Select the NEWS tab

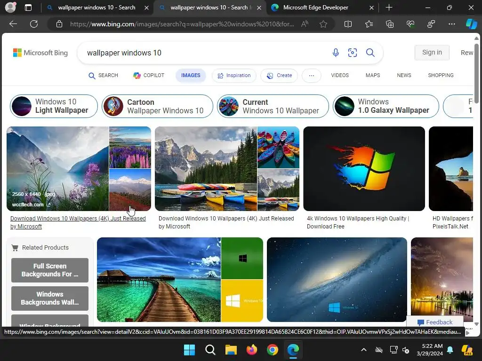tap(403, 75)
